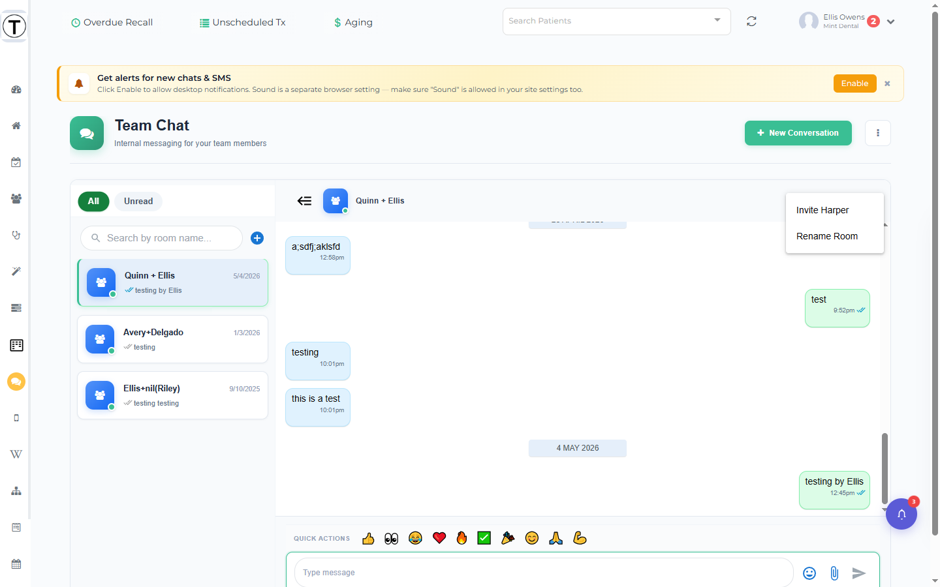
Task: Attach a file with the paperclip icon
Action: click(x=834, y=573)
